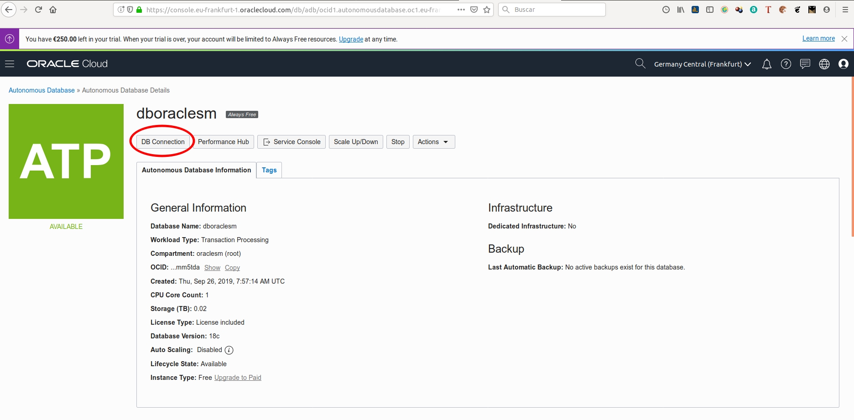854x420 pixels.
Task: Go back with the browser back arrow
Action: [x=9, y=10]
